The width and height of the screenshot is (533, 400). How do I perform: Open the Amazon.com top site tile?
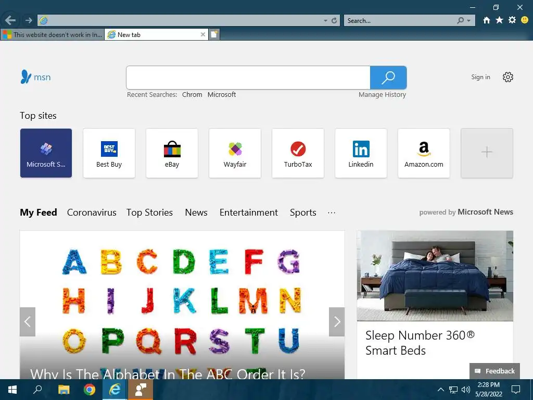[424, 153]
